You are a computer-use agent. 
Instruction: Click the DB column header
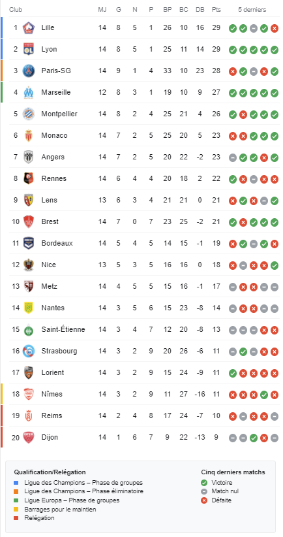click(200, 10)
